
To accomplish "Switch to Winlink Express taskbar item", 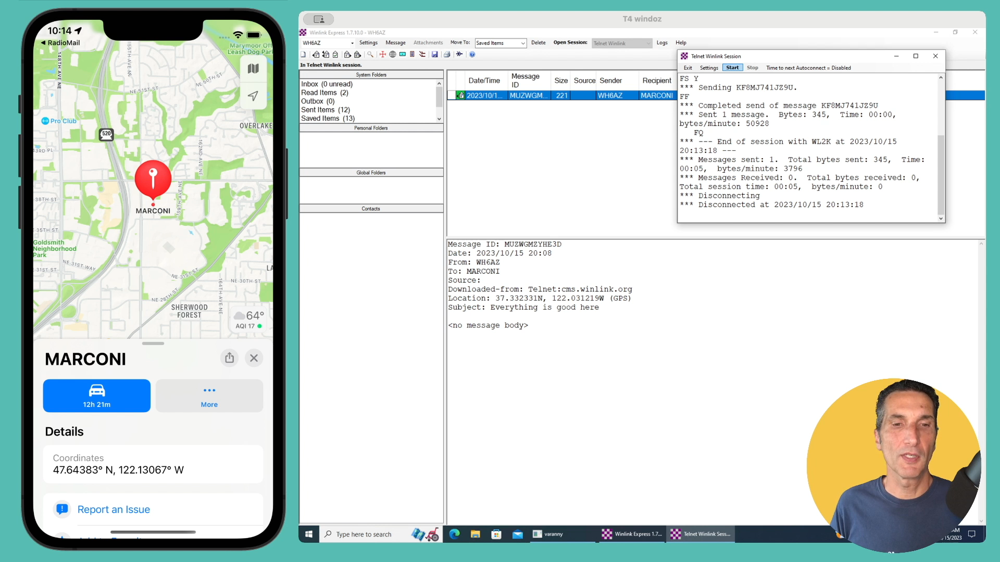I will (x=632, y=534).
